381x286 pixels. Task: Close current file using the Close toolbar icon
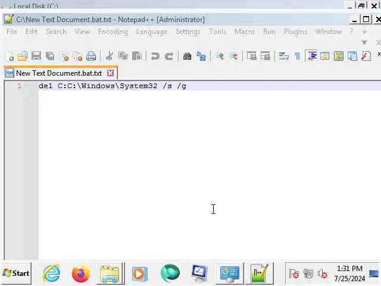(64, 56)
